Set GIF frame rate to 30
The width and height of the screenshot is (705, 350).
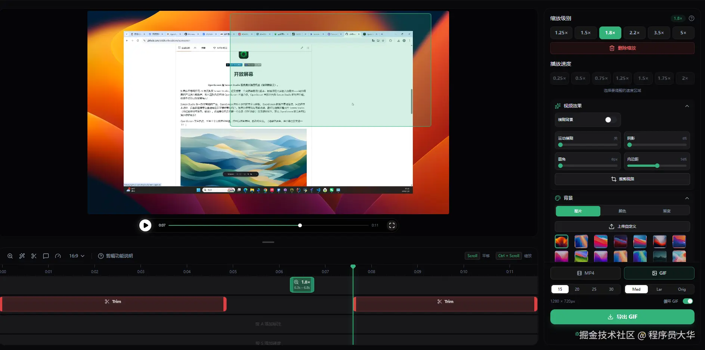(611, 289)
